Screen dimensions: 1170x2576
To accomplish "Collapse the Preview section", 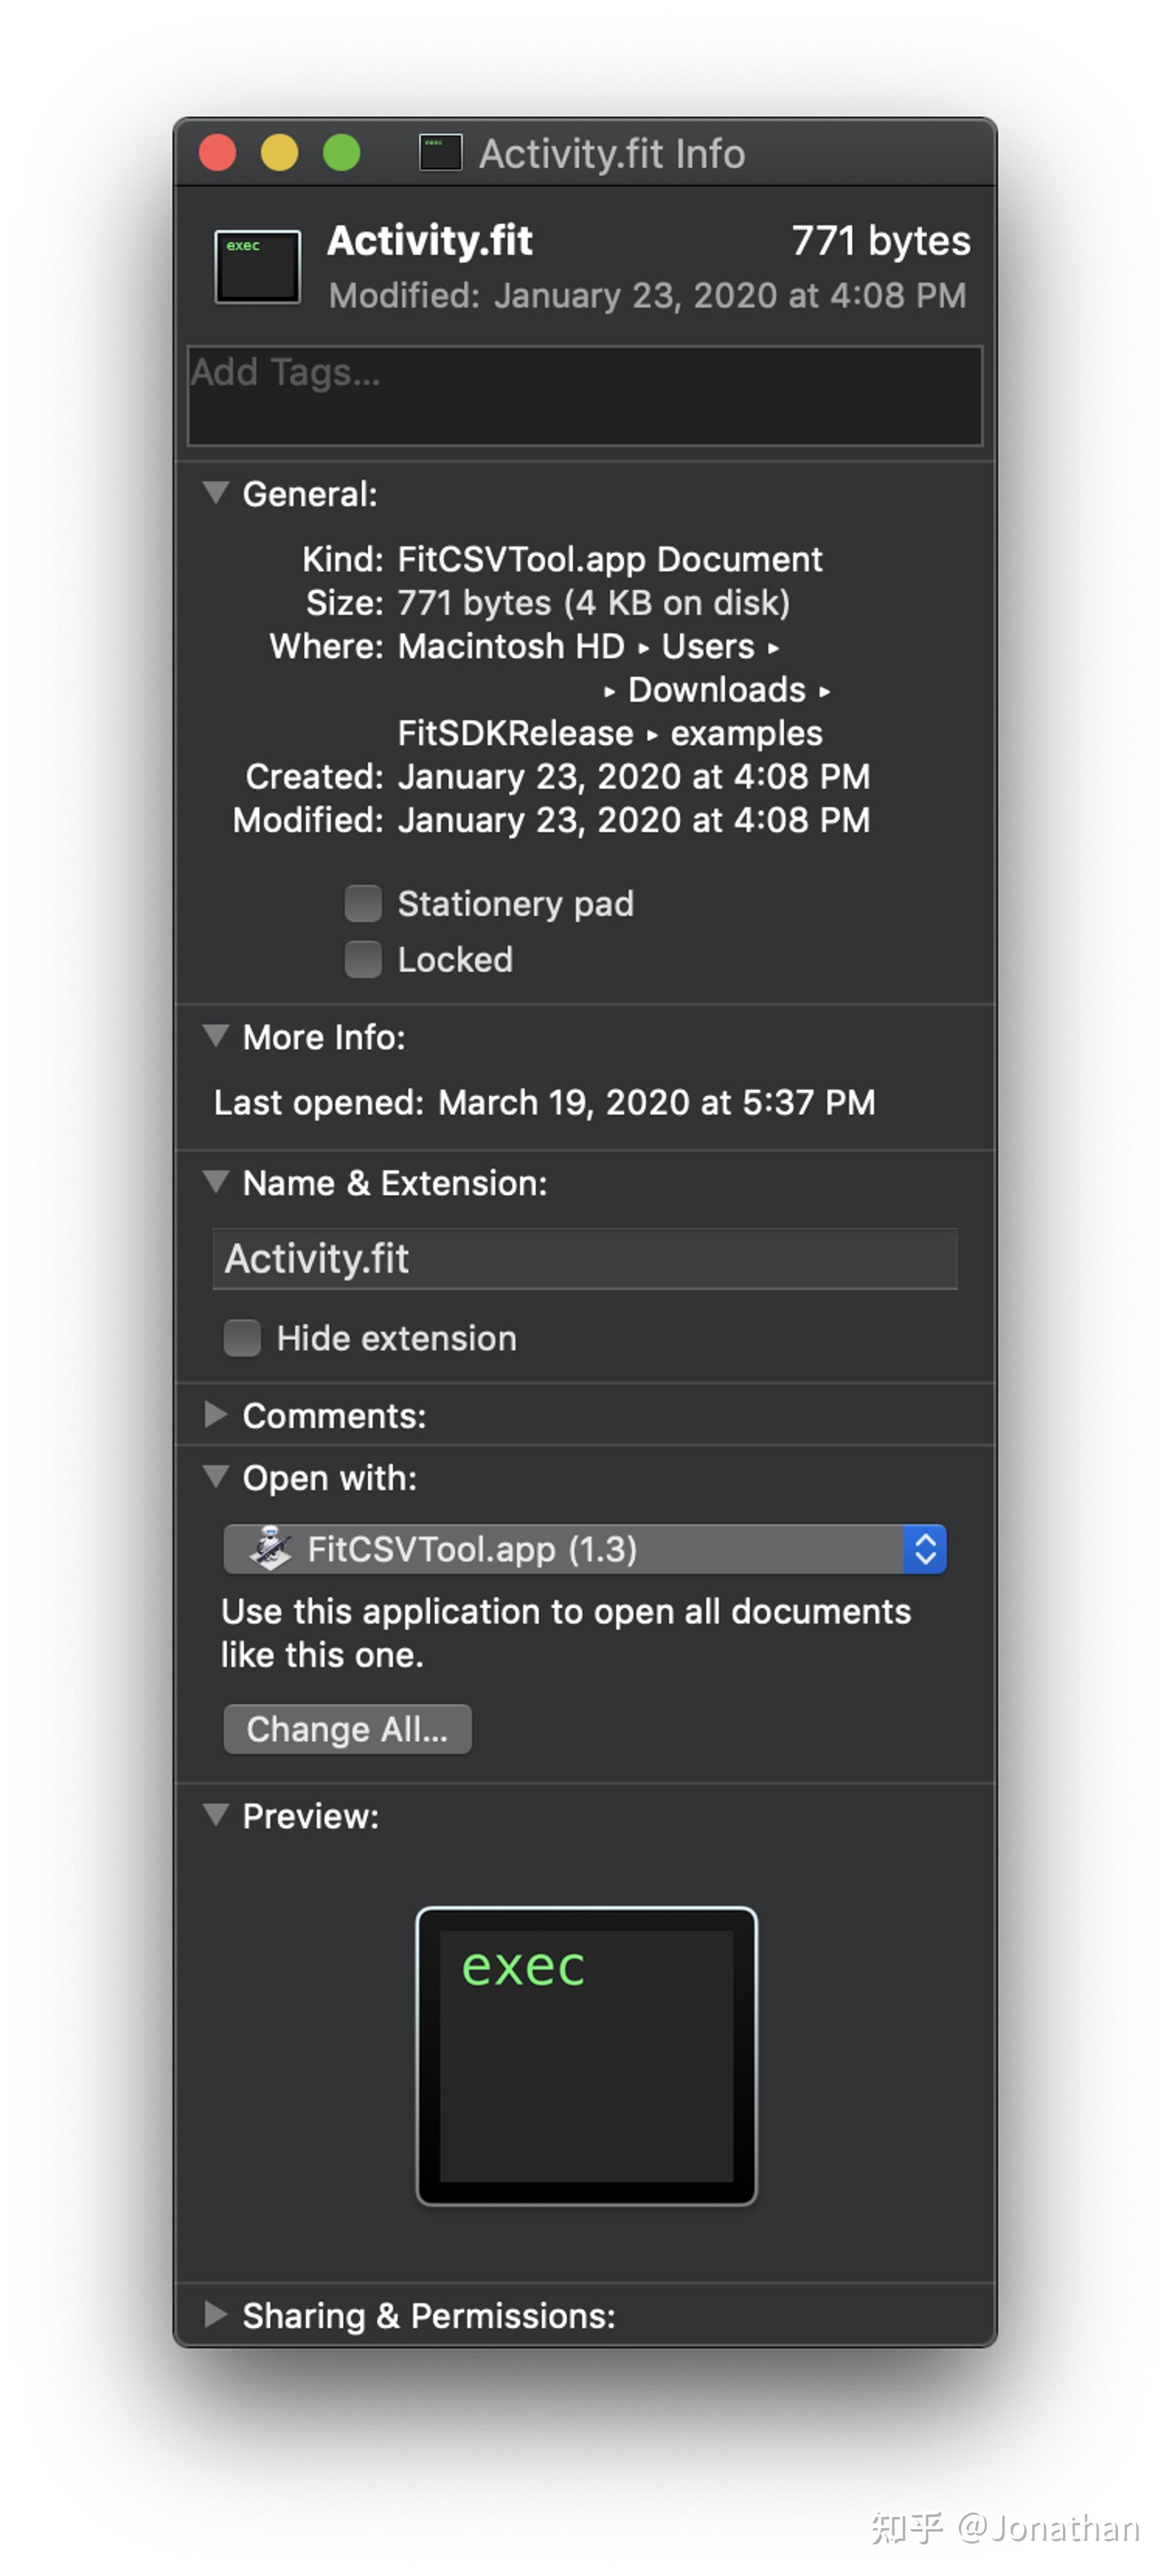I will pyautogui.click(x=215, y=1815).
